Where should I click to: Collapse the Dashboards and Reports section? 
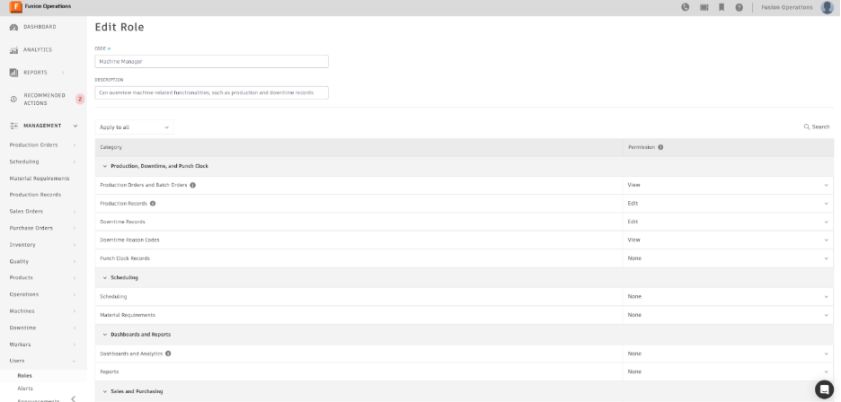pyautogui.click(x=104, y=335)
